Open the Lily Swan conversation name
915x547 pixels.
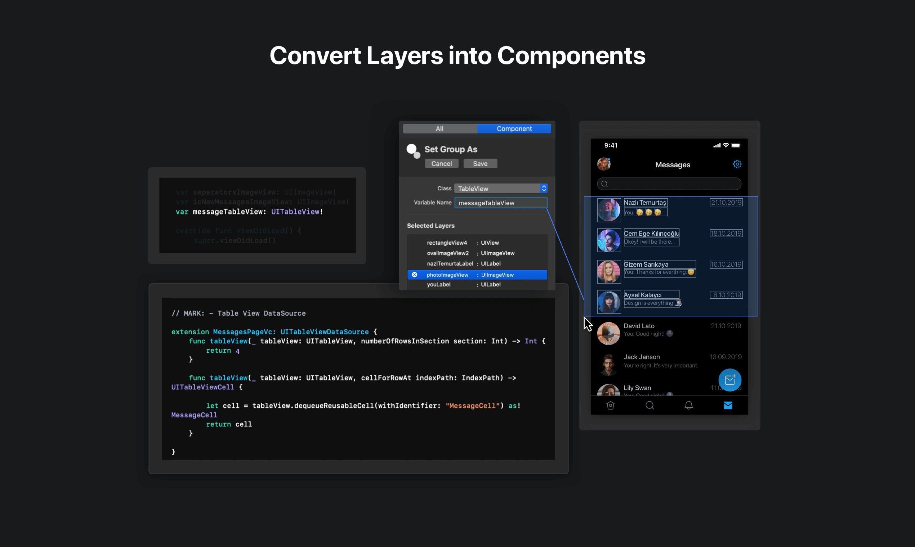coord(637,388)
